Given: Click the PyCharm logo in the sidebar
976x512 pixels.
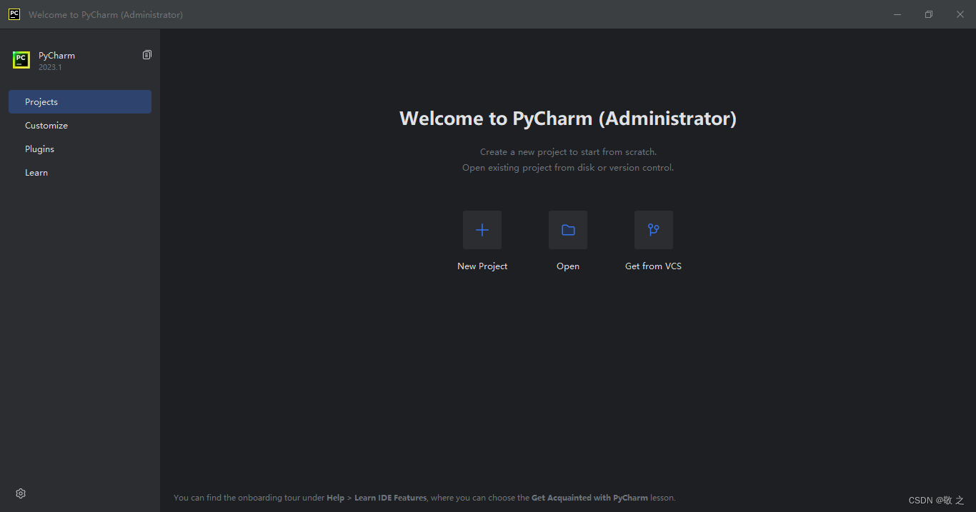Looking at the screenshot, I should click(21, 61).
